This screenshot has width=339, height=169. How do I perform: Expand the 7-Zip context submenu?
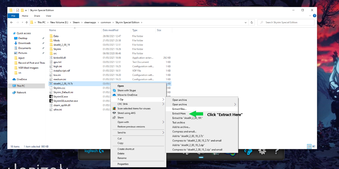[x=138, y=99]
